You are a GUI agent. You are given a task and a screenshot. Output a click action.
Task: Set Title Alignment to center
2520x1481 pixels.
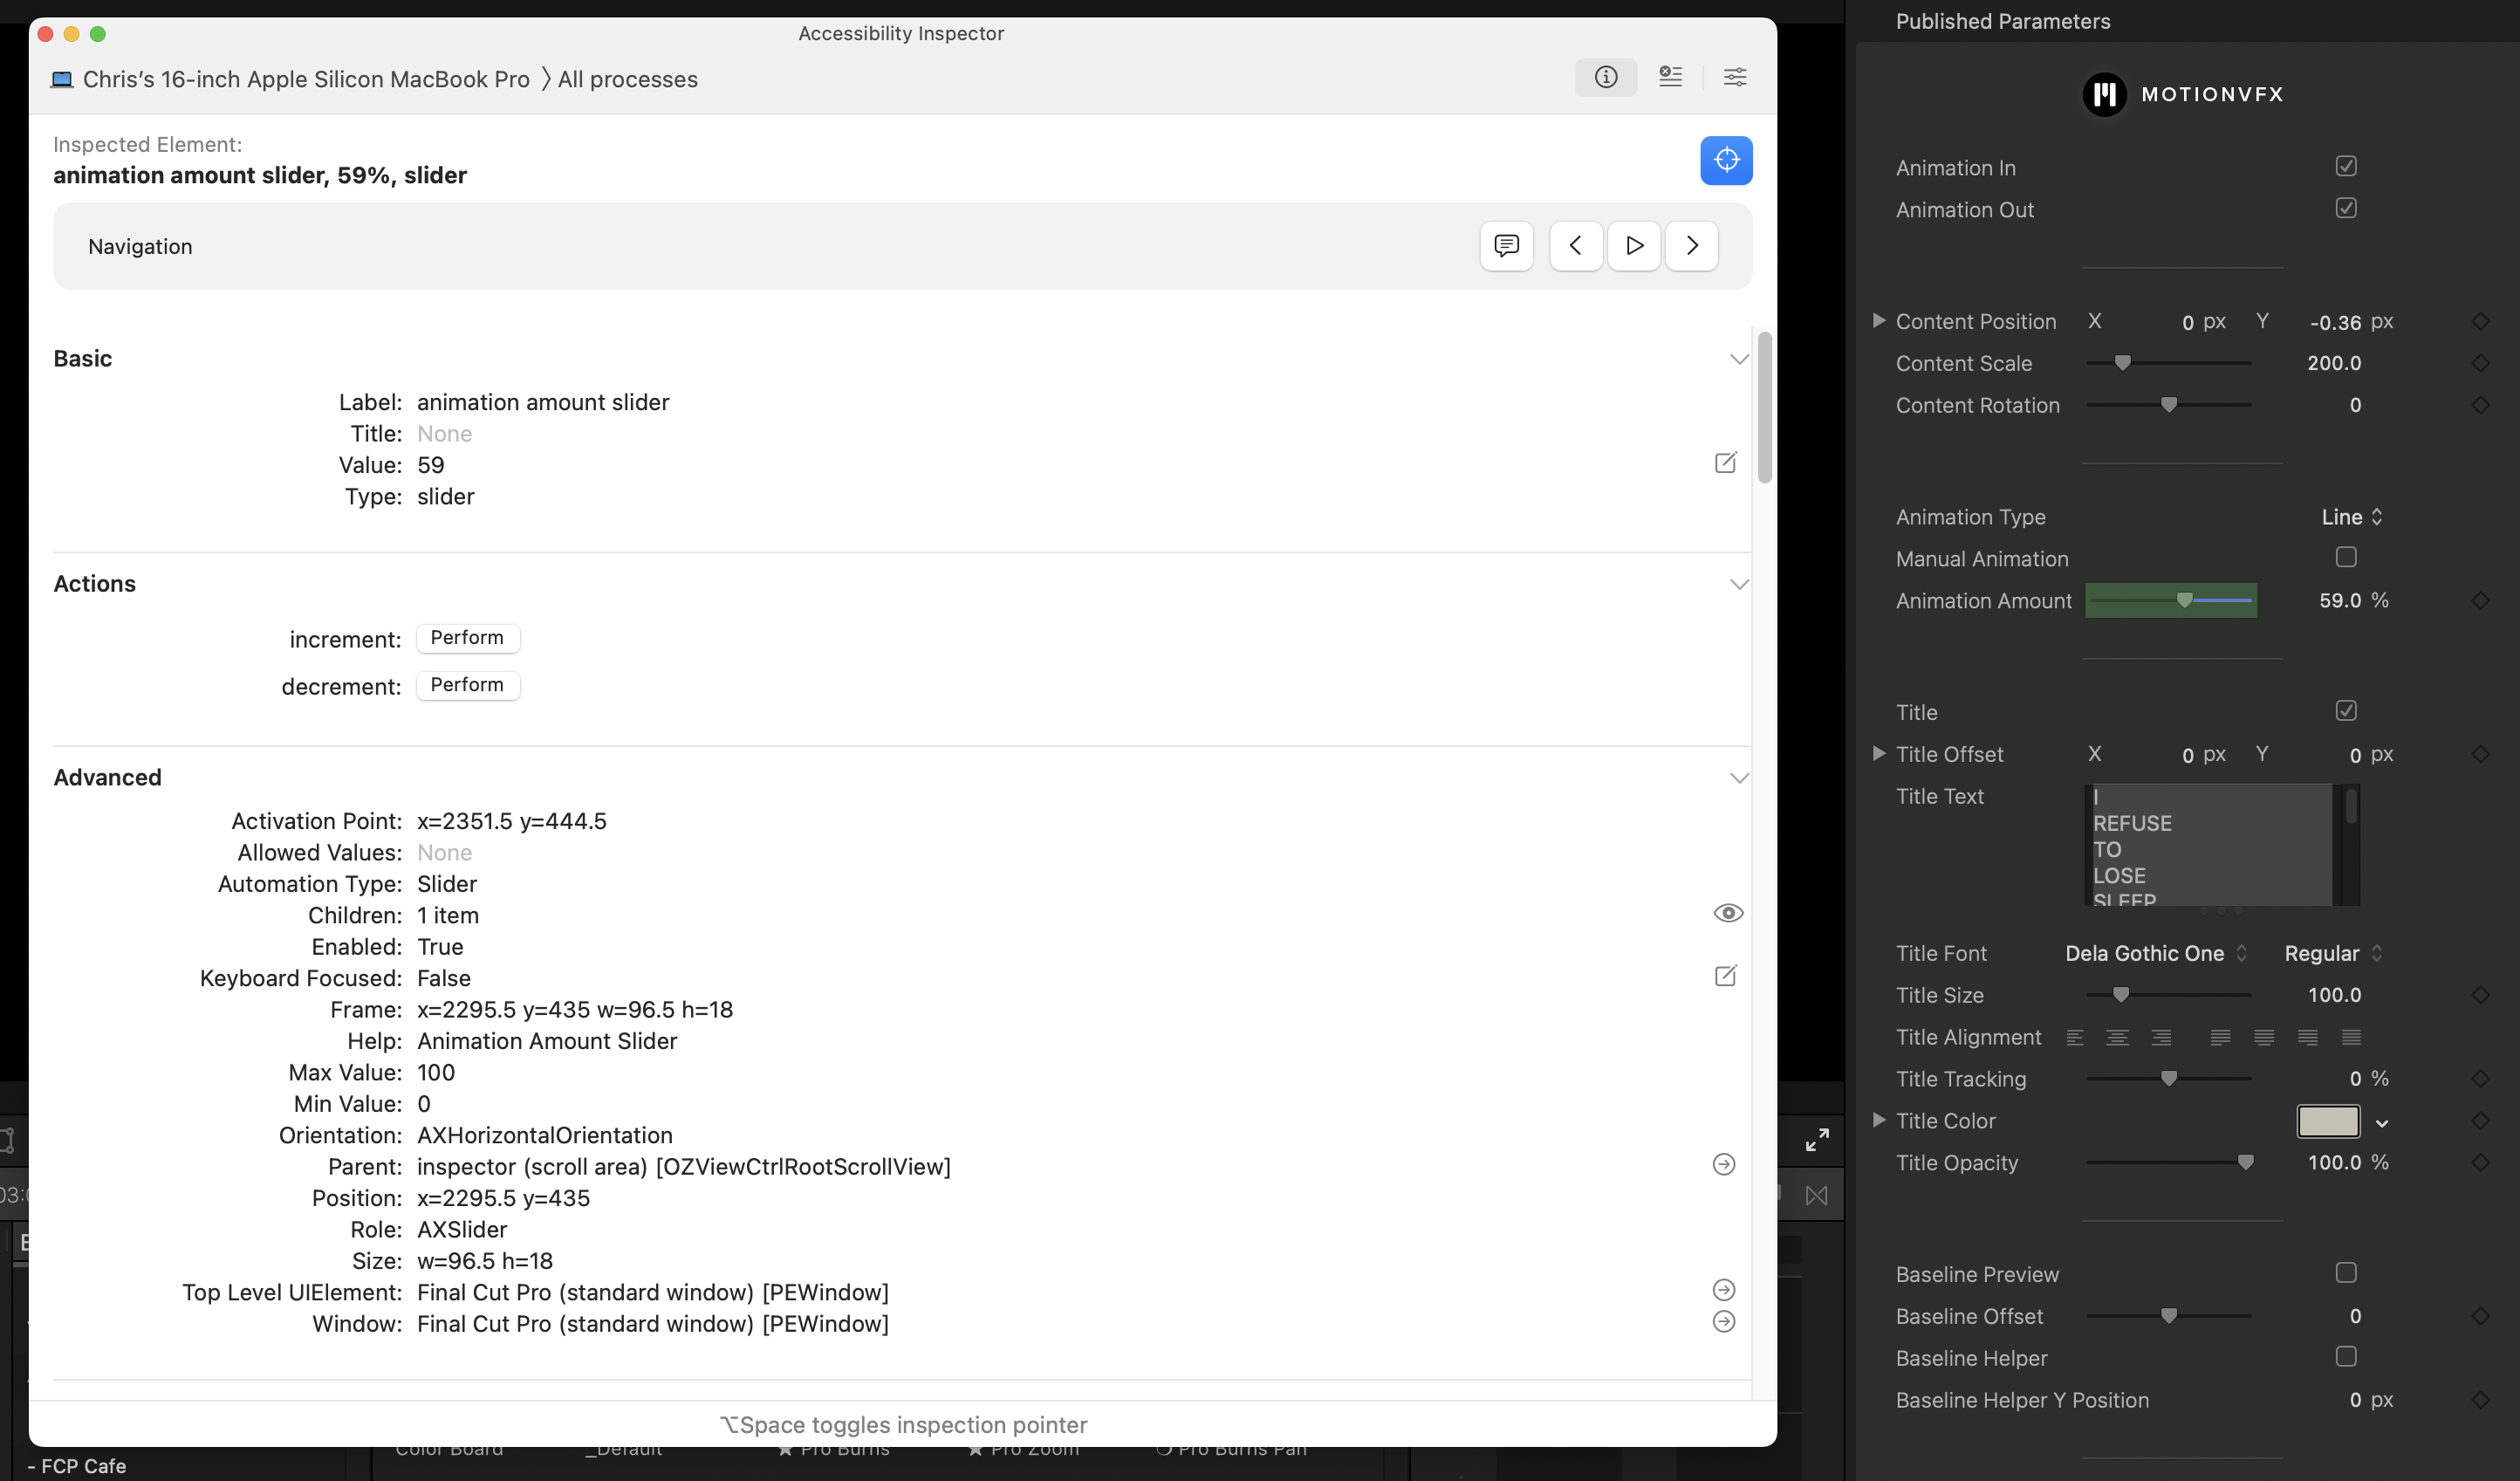click(2117, 1037)
